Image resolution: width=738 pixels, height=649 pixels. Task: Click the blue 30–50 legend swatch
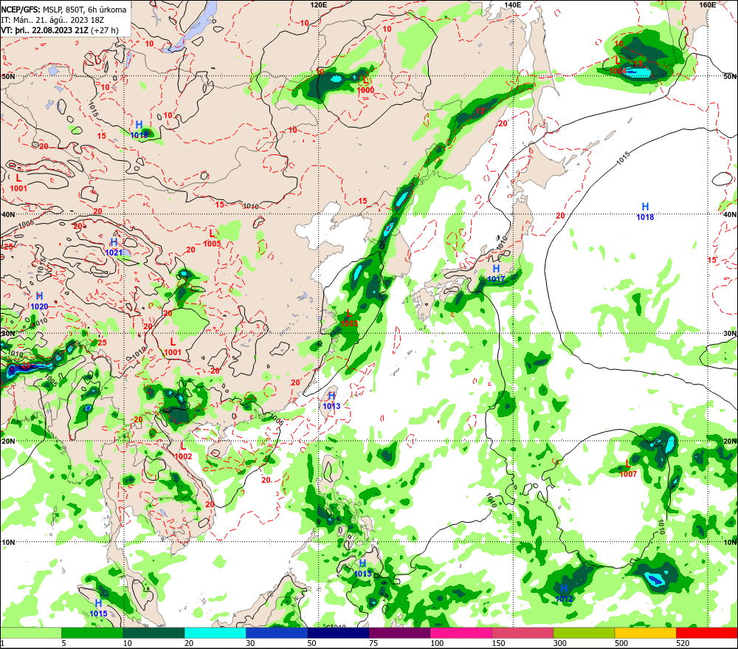coord(277,633)
